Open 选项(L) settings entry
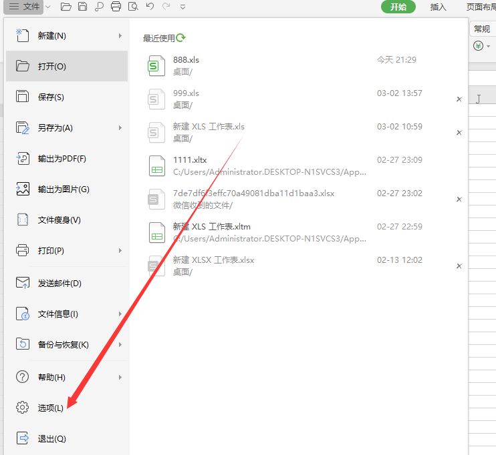 [x=67, y=408]
